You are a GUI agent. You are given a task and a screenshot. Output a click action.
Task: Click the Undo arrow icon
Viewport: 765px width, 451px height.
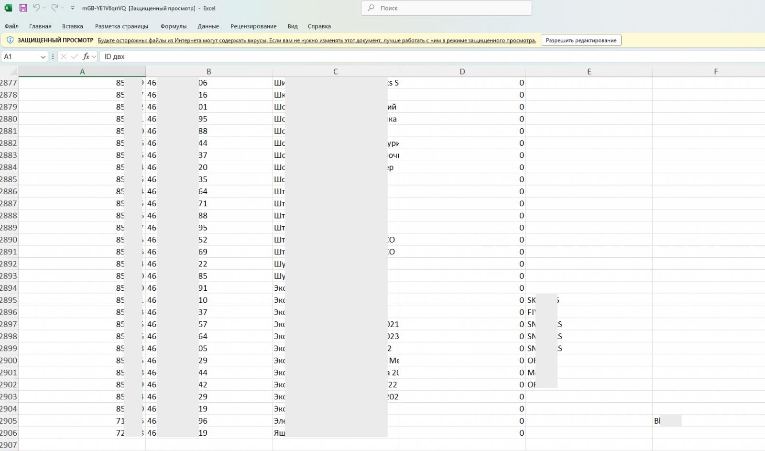pyautogui.click(x=36, y=8)
